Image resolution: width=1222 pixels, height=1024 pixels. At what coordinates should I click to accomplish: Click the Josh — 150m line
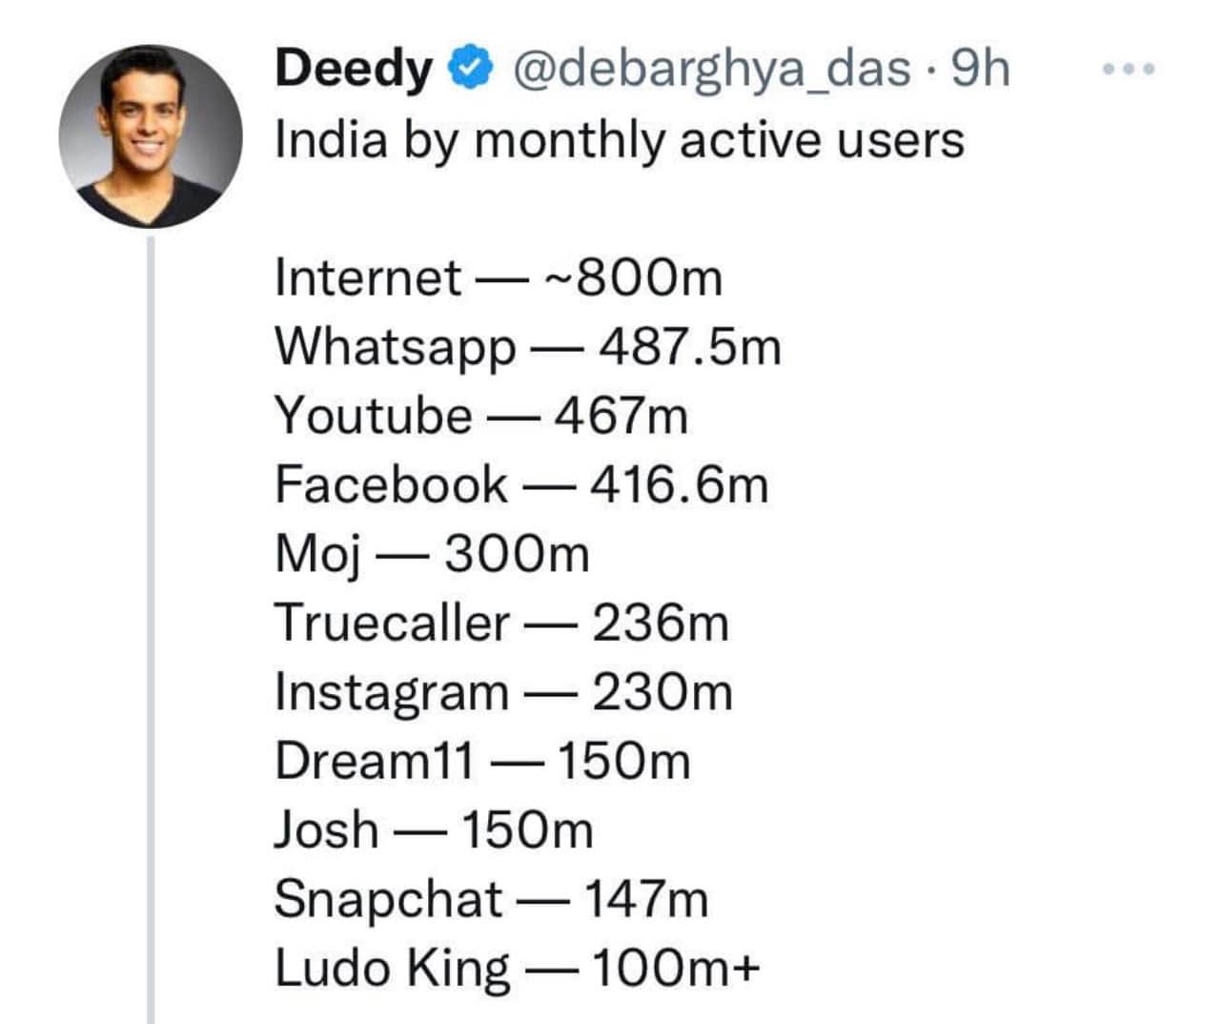pos(434,829)
